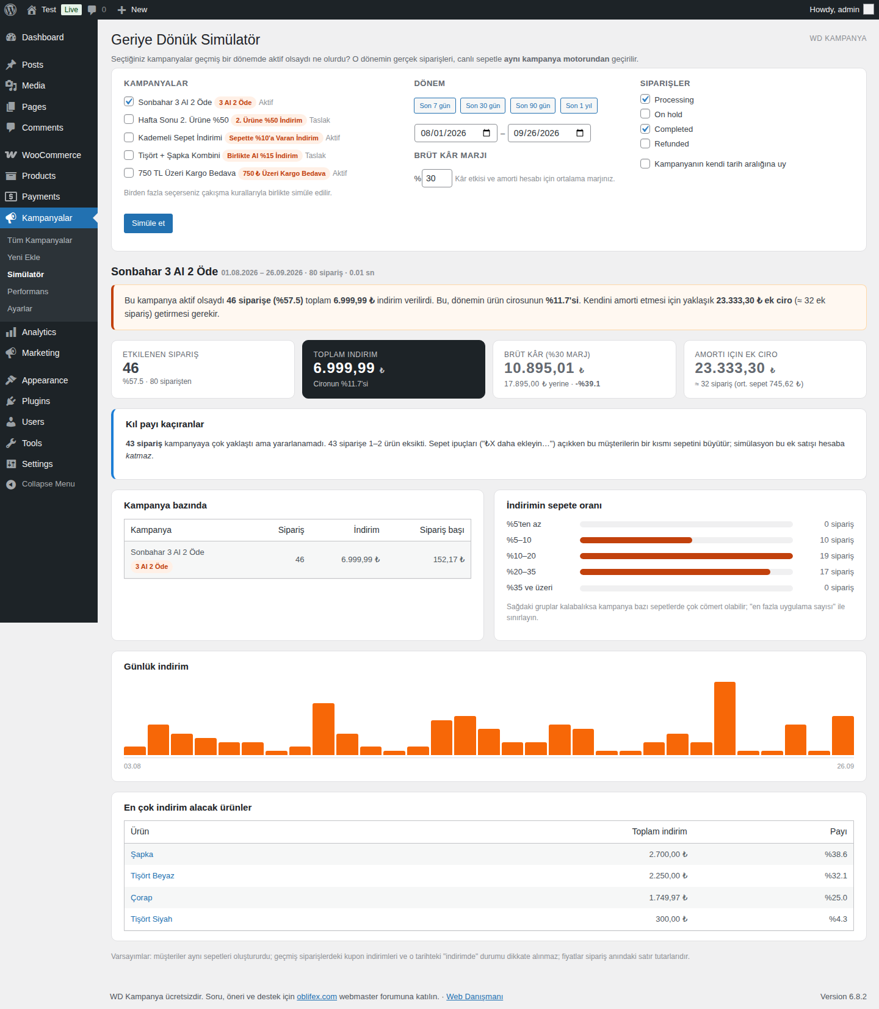Check the Kademeli Sepet İndirimi campaign
The width and height of the screenshot is (879, 1009).
[129, 137]
